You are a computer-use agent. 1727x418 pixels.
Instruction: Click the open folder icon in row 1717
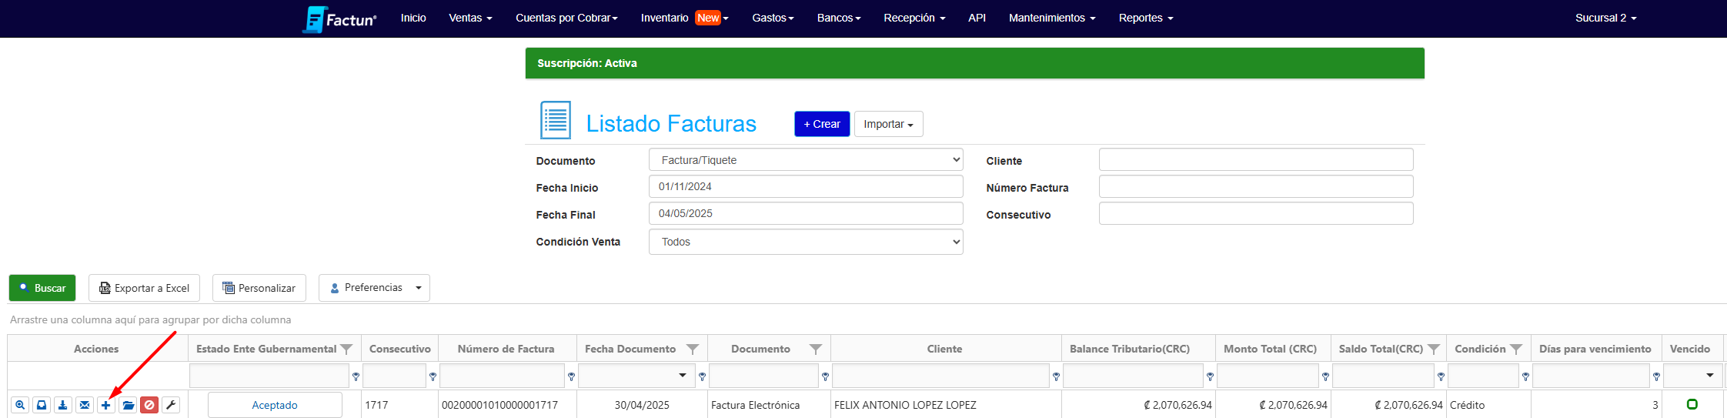coord(128,405)
